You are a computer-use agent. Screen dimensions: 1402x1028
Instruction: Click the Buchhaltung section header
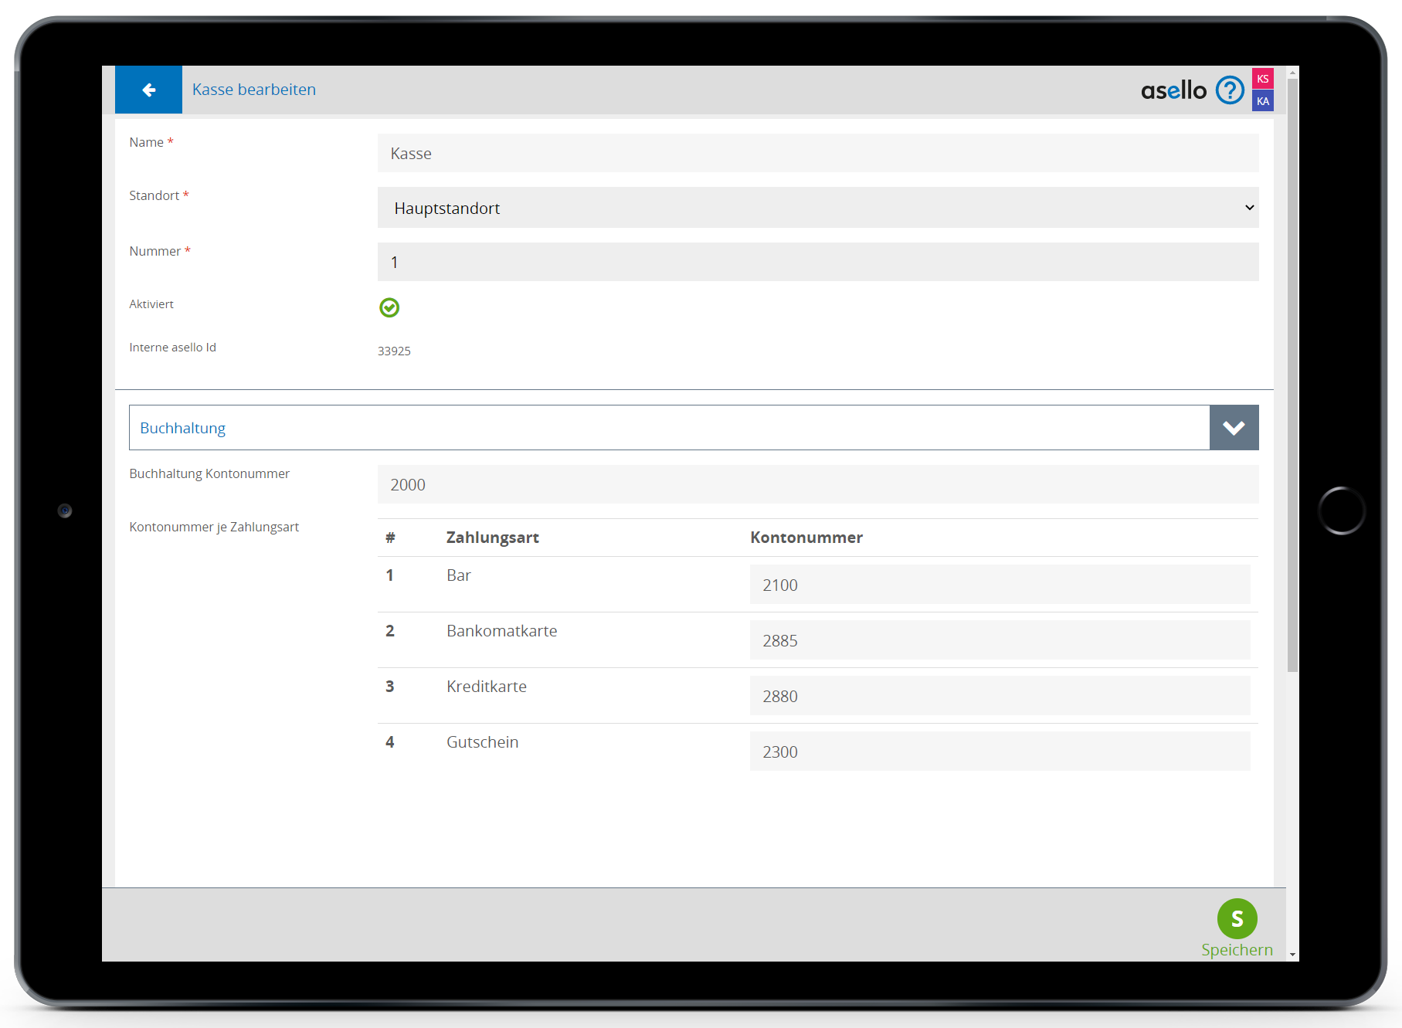(668, 428)
